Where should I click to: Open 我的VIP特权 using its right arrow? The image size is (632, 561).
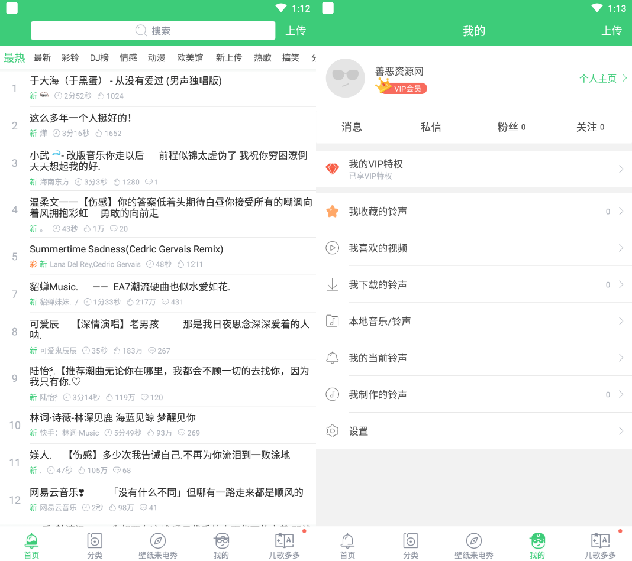(621, 170)
